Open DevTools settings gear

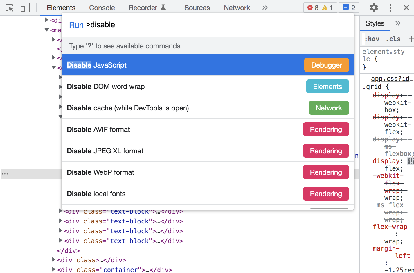[374, 8]
